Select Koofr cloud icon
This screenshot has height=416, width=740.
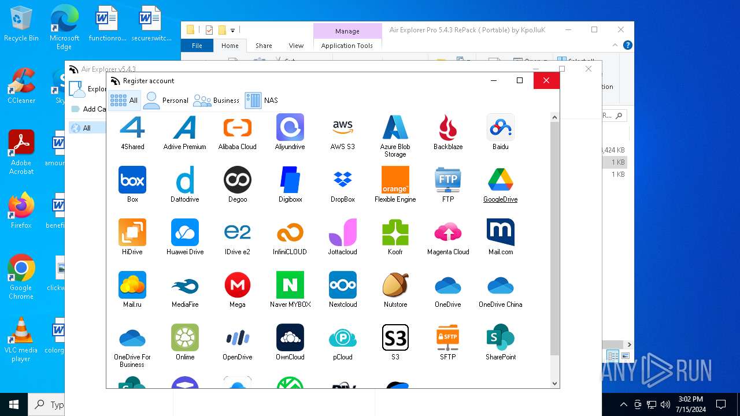[x=395, y=237]
